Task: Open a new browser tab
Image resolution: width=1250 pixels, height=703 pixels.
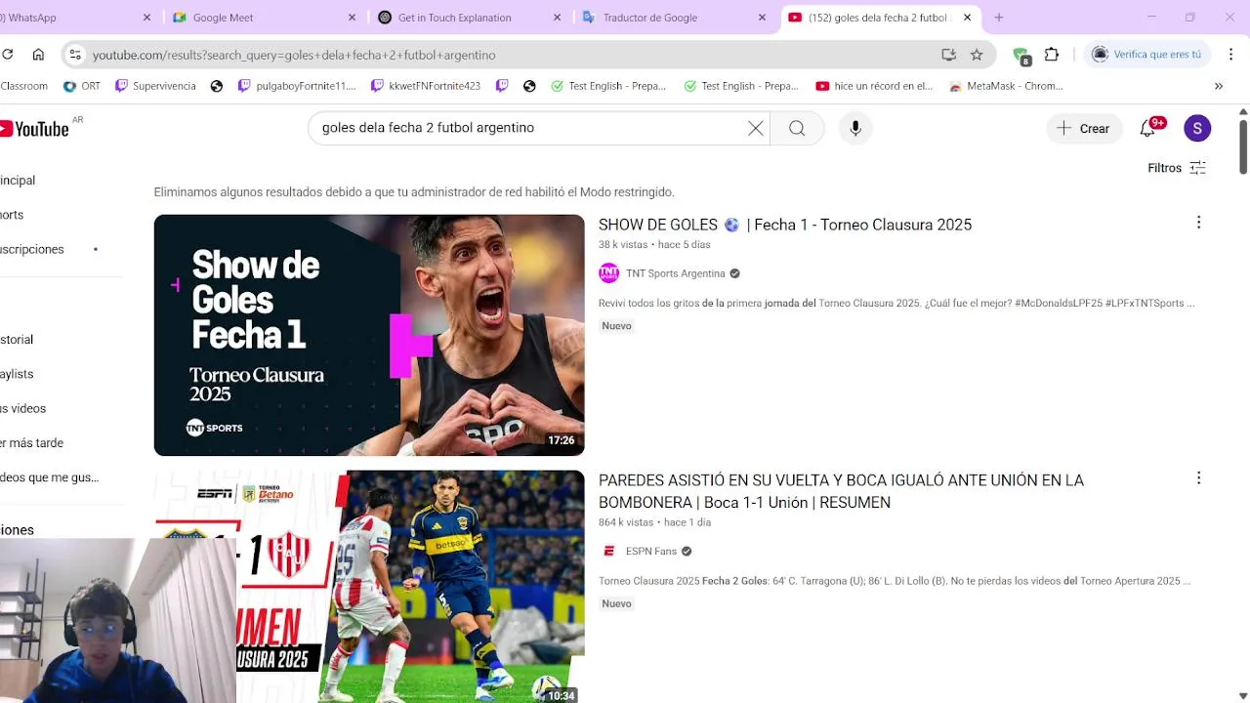Action: pos(999,18)
